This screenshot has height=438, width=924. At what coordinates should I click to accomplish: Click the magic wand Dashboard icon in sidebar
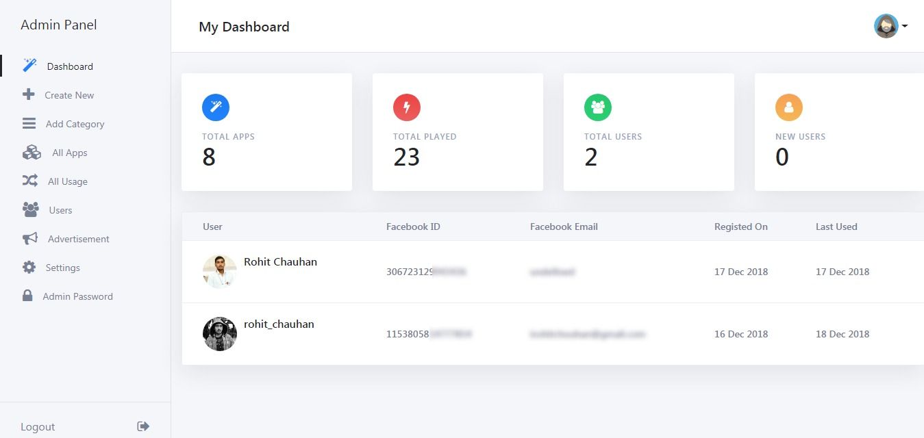pos(29,66)
